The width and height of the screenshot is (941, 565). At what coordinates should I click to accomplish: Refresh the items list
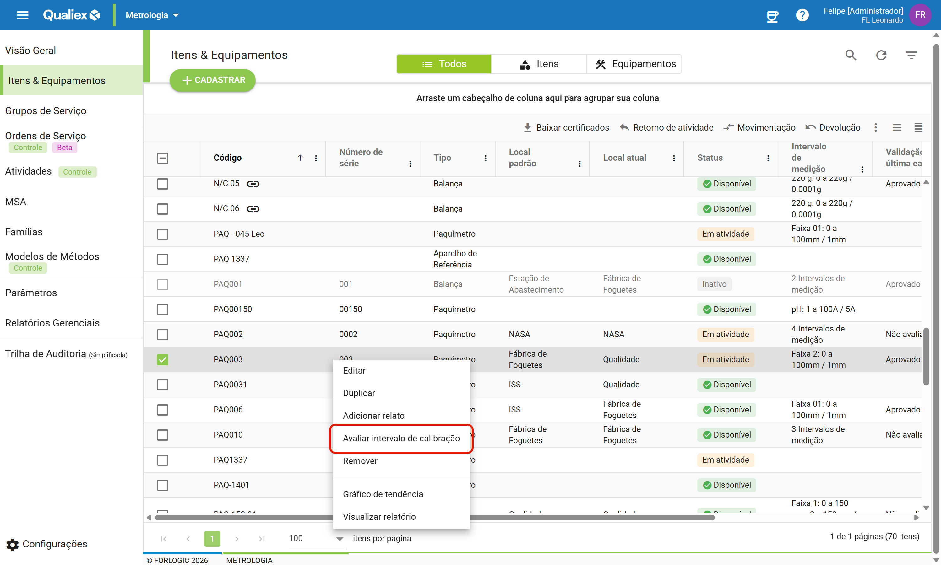[881, 55]
